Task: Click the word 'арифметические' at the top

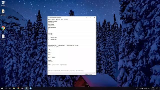Action: point(52,21)
